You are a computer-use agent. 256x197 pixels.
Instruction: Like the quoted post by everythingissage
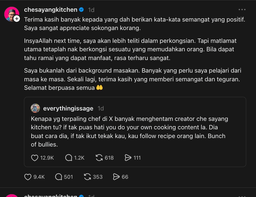pyautogui.click(x=34, y=158)
